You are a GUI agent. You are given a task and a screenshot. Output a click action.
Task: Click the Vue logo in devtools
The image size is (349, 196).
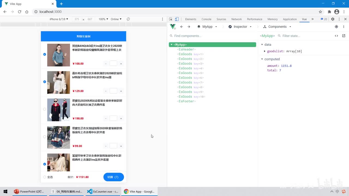(173, 27)
